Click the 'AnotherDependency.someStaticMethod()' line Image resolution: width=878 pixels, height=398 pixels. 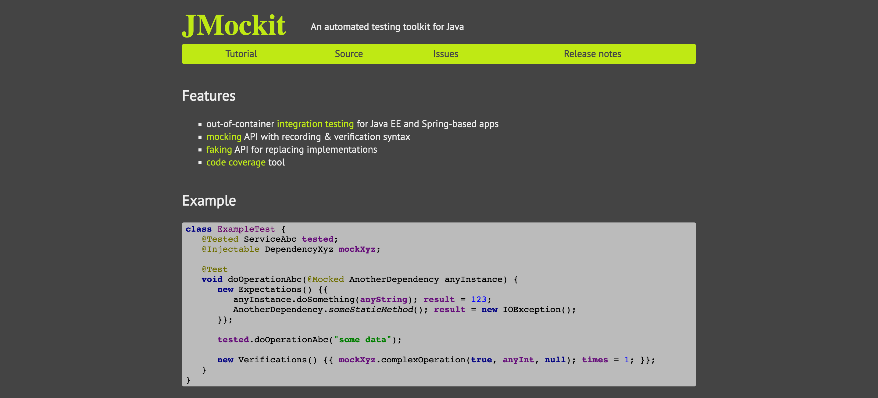tap(405, 309)
